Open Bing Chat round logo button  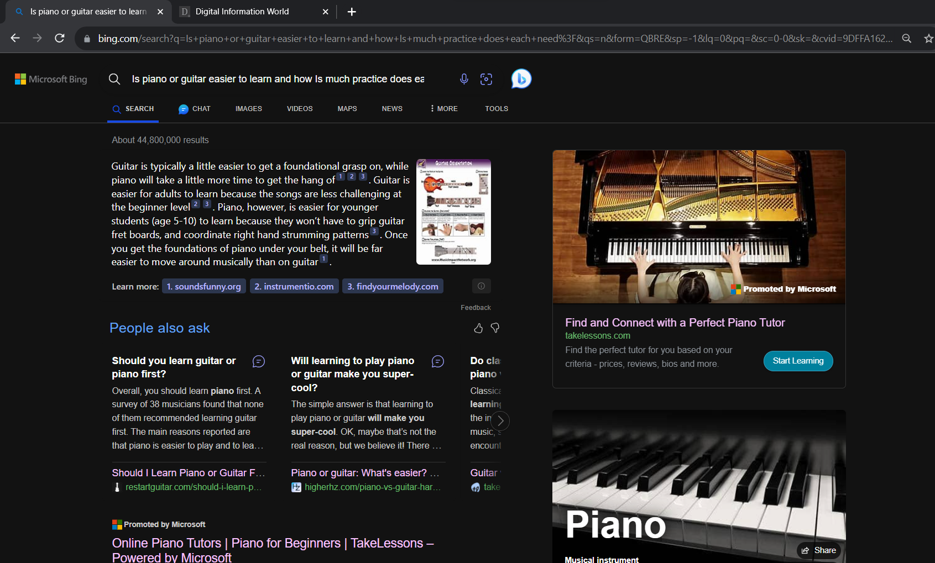point(521,79)
